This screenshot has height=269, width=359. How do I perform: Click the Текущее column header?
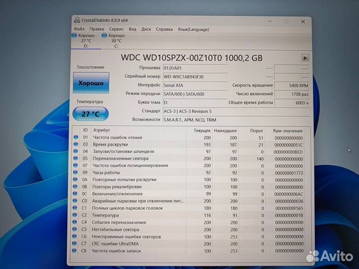tap(202, 131)
